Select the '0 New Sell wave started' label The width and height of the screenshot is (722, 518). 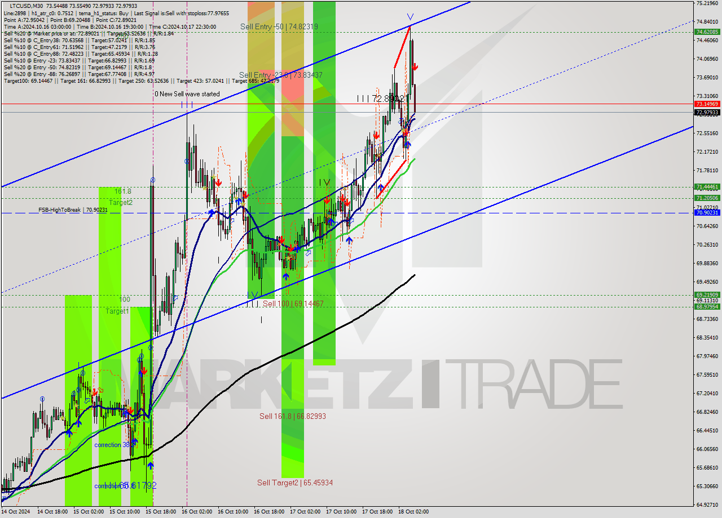tap(187, 94)
